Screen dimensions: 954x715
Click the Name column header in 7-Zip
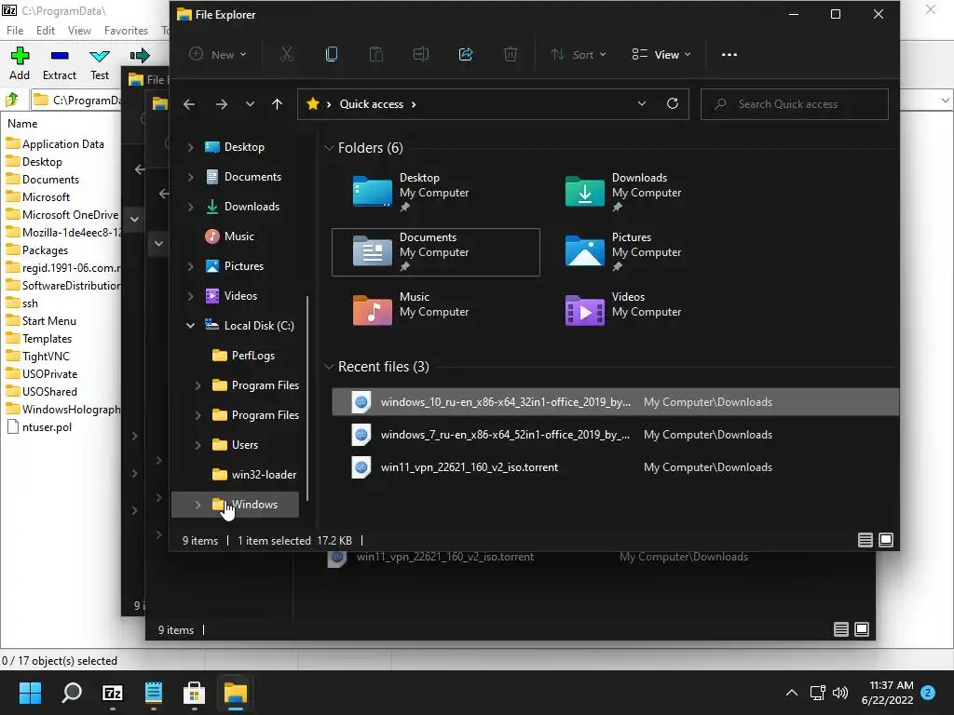coord(22,124)
